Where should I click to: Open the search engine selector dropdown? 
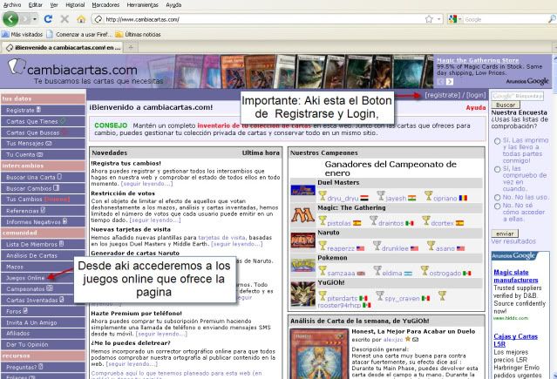click(x=455, y=19)
